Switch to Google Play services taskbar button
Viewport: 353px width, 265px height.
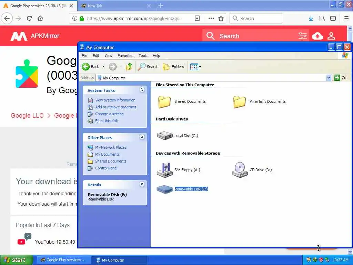pyautogui.click(x=64, y=260)
